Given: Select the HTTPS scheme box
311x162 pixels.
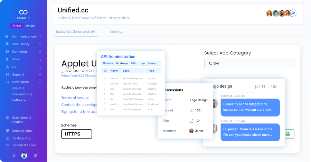Looking at the screenshot, I should [x=76, y=134].
